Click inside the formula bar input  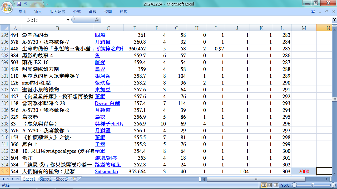click(x=216, y=20)
